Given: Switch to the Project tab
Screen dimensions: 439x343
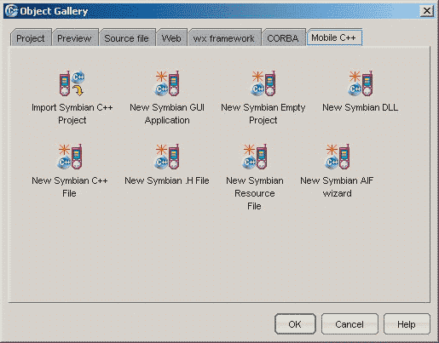Looking at the screenshot, I should click(x=31, y=38).
